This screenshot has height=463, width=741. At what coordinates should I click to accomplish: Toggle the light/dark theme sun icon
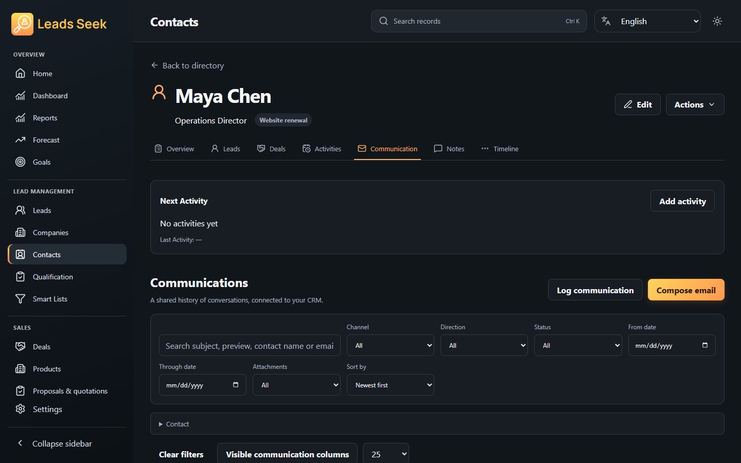click(717, 21)
